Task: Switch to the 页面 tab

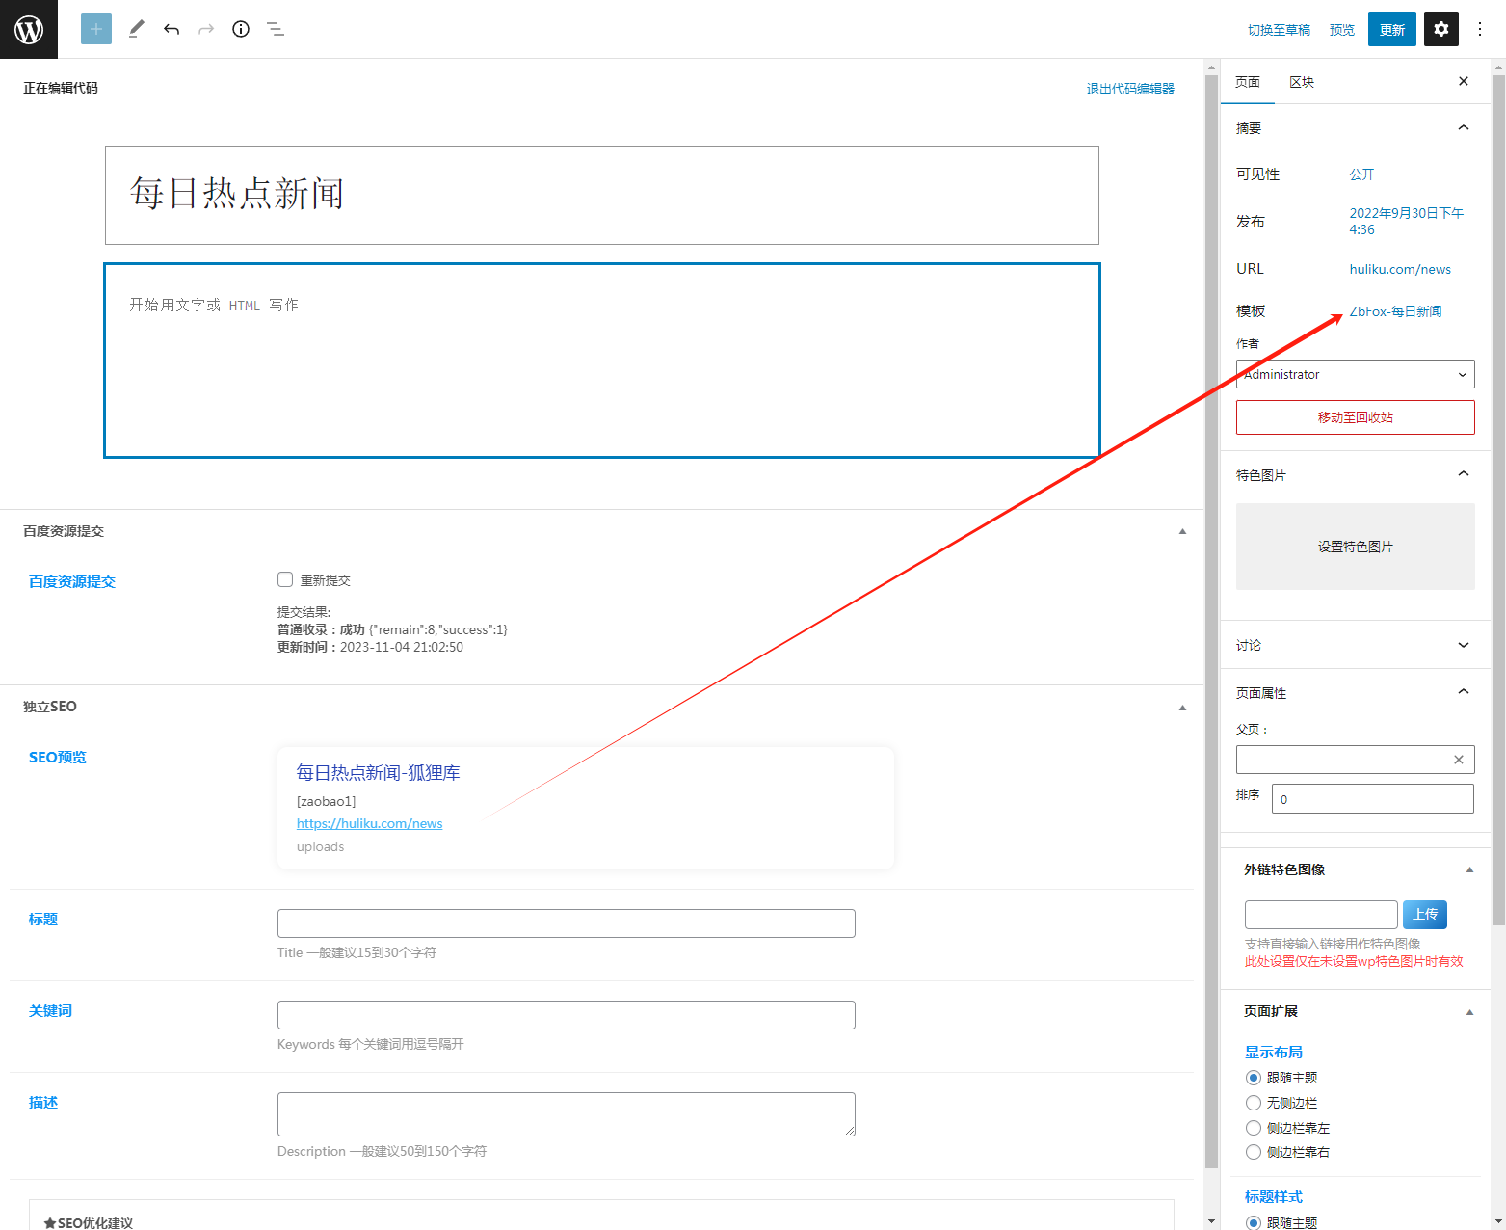Action: point(1247,82)
